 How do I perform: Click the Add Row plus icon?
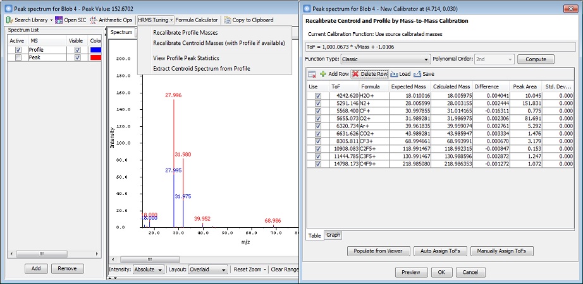323,74
